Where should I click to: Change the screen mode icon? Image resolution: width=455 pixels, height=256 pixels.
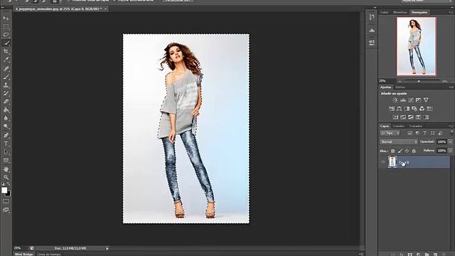pyautogui.click(x=6, y=210)
